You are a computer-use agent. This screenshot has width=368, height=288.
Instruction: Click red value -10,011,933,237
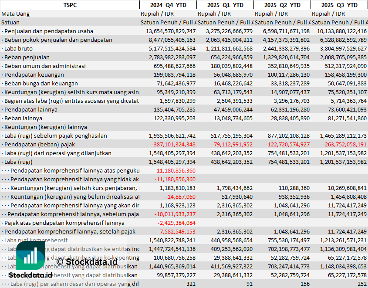point(175,214)
